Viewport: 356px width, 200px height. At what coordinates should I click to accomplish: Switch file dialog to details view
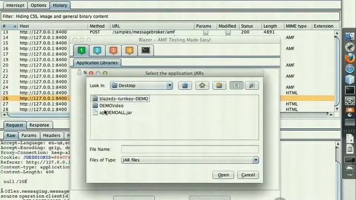pyautogui.click(x=252, y=86)
